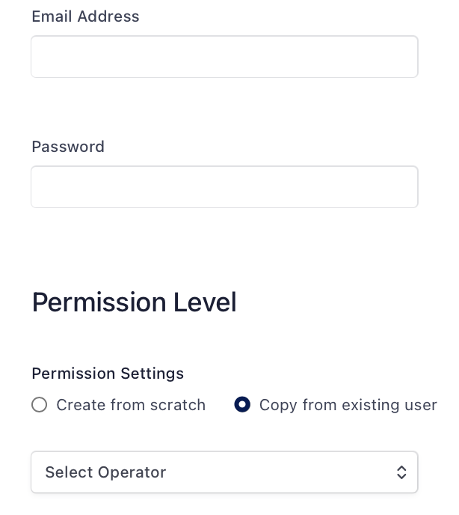Viewport: 459px width, 515px height.
Task: Click the Password field label
Action: point(68,147)
